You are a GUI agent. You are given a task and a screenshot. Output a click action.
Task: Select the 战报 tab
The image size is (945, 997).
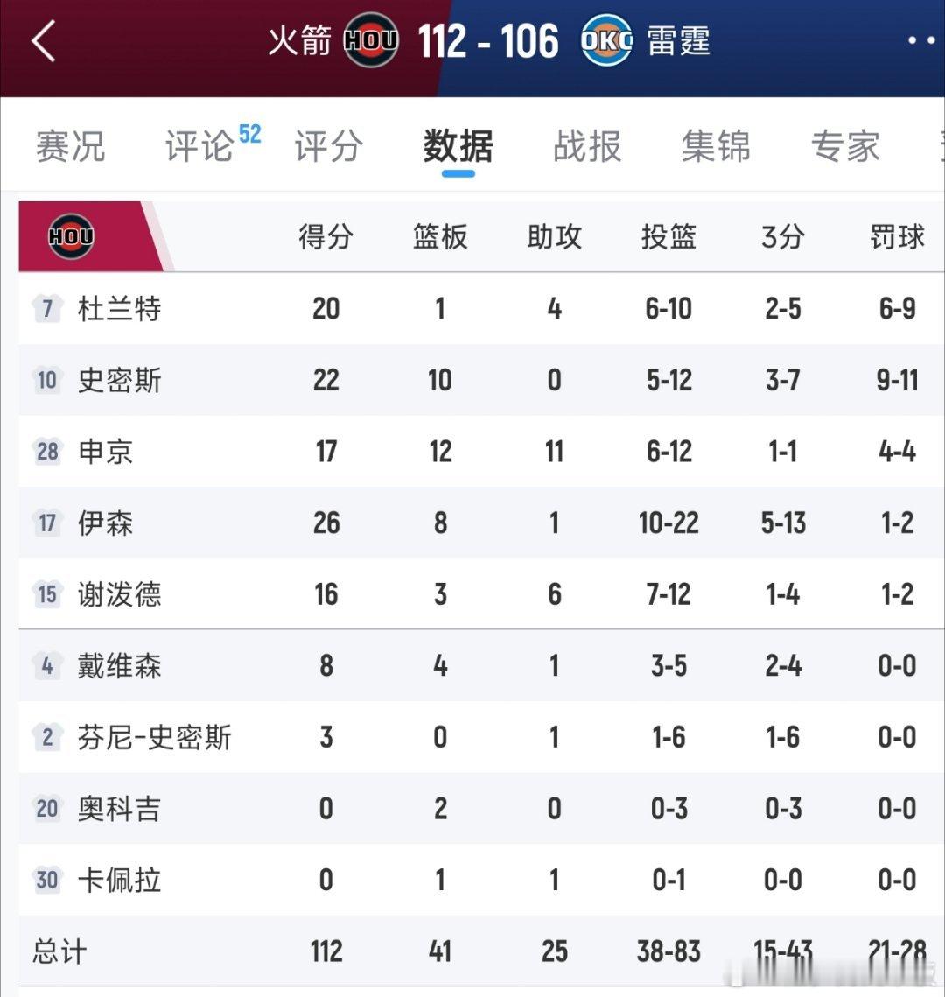[x=587, y=146]
